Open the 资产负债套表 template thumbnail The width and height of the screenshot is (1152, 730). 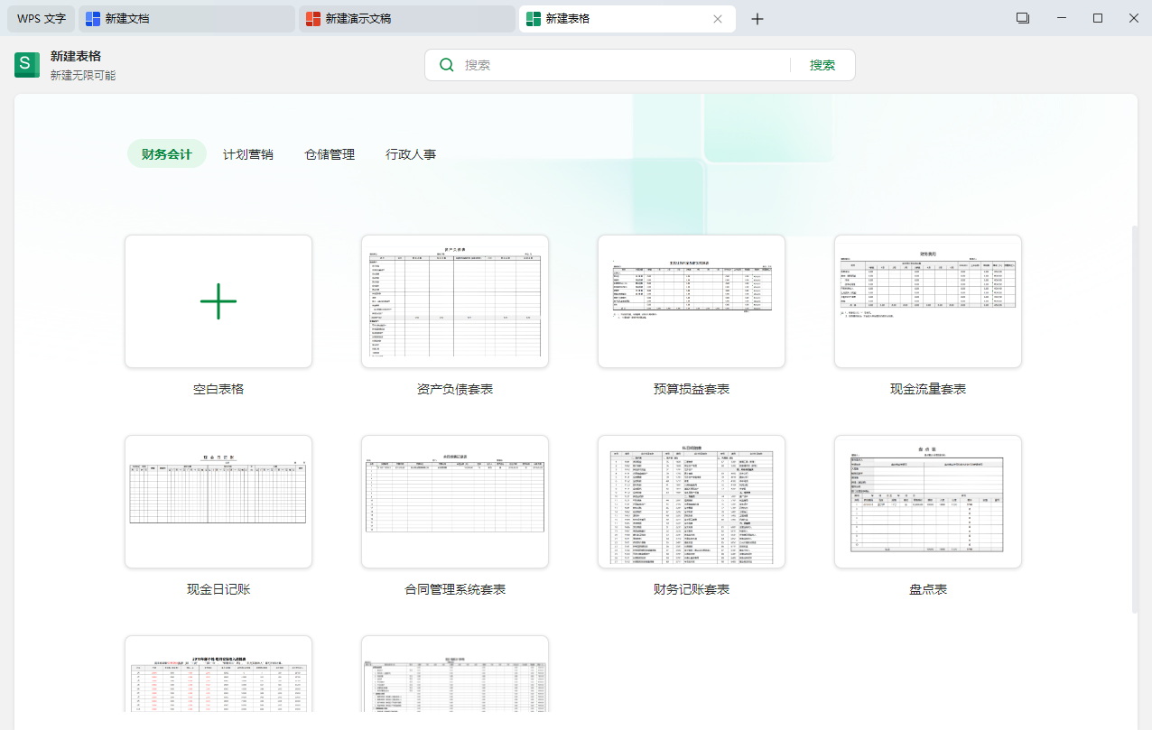point(455,301)
